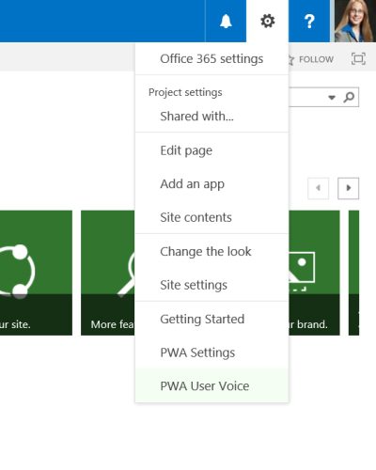Open notifications bell icon

point(226,21)
